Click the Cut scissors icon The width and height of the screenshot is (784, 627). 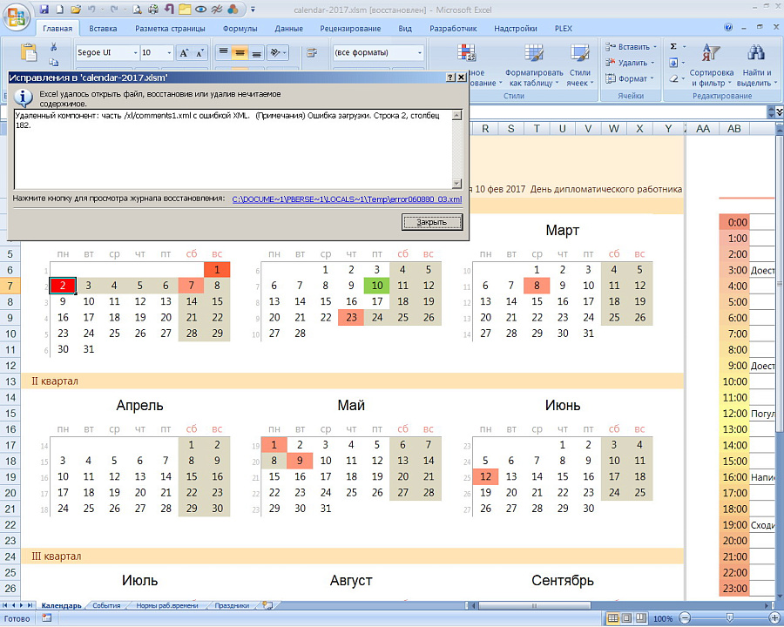click(x=54, y=47)
